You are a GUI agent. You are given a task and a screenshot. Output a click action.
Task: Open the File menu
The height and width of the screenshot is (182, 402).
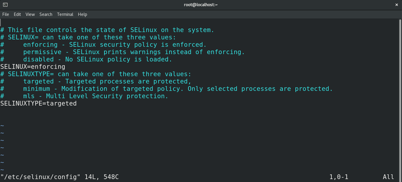coord(6,14)
